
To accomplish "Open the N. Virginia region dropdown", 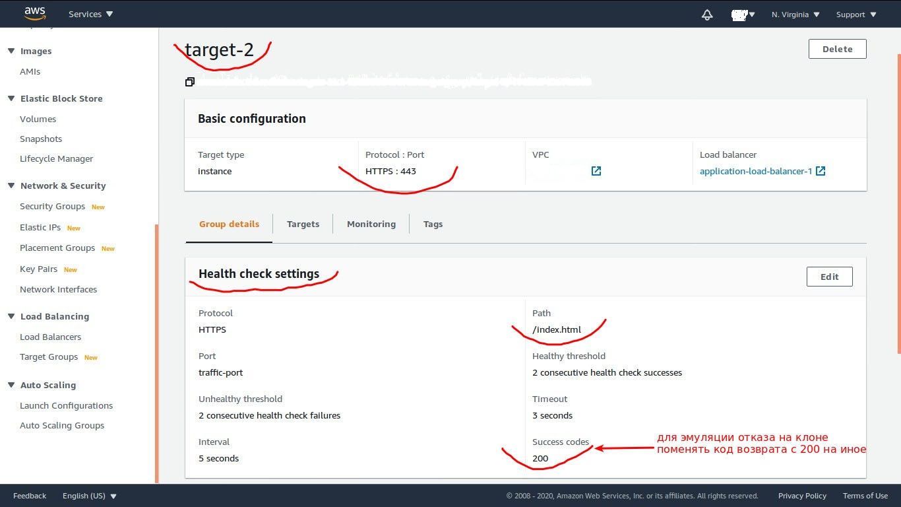I will tap(795, 15).
